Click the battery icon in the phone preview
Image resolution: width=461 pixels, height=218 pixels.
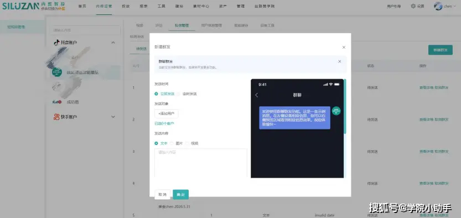click(x=337, y=84)
